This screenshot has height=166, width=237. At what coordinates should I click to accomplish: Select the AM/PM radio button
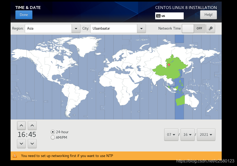[x=53, y=137]
